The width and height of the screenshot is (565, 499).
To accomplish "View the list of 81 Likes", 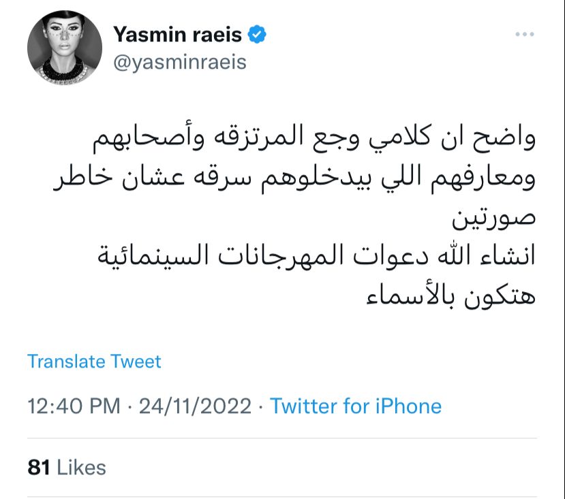I will (x=67, y=468).
